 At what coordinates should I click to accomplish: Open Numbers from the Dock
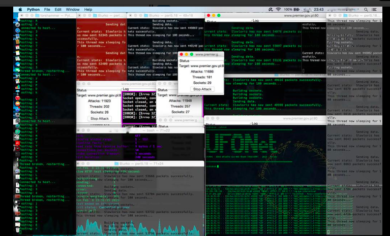pos(17,86)
